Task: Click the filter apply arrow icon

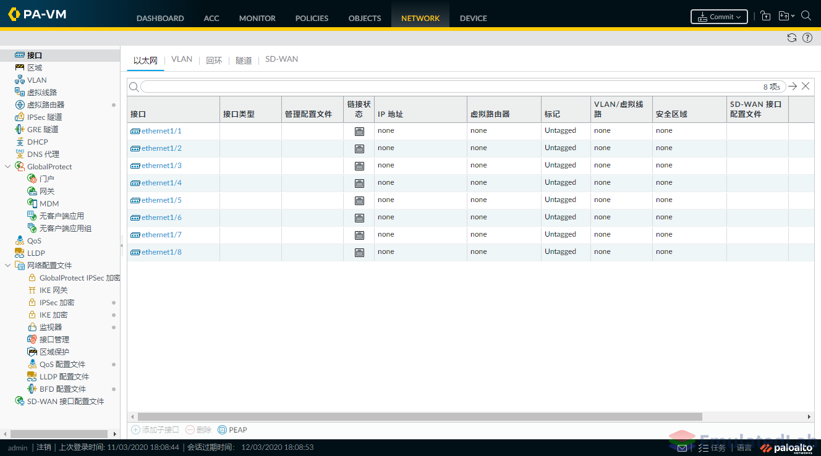Action: (793, 87)
